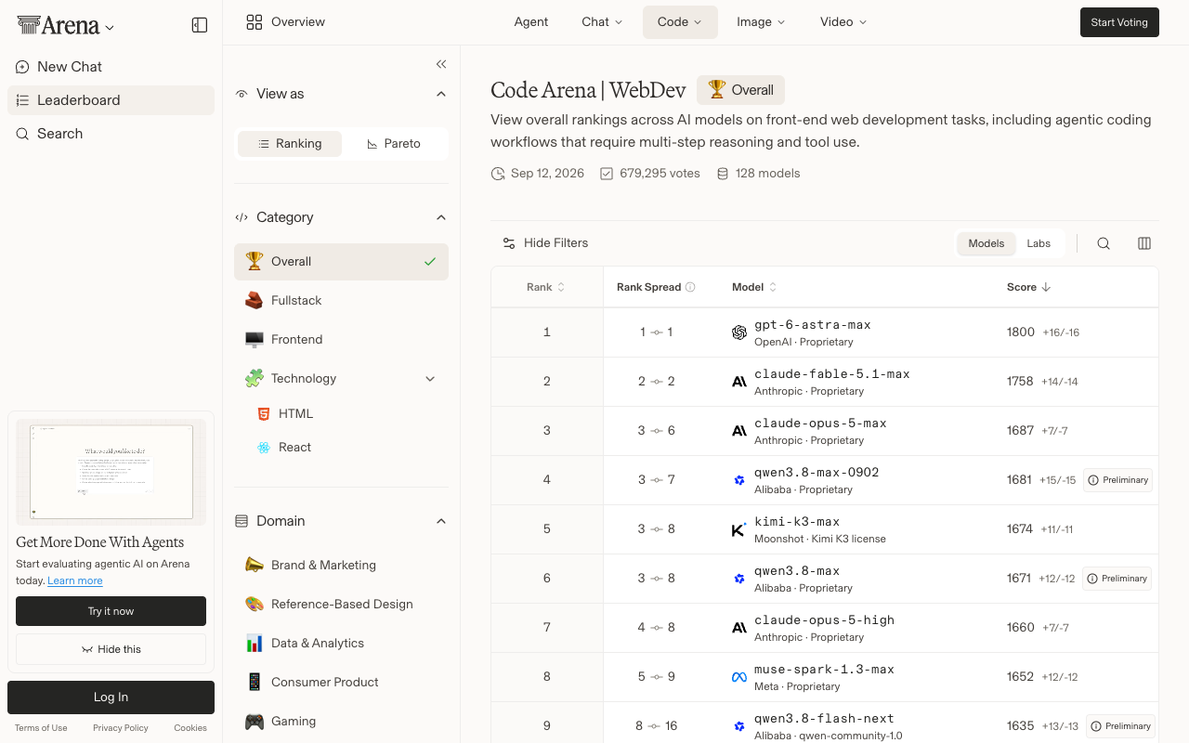Collapse the View as section
The image size is (1189, 743).
coord(441,94)
